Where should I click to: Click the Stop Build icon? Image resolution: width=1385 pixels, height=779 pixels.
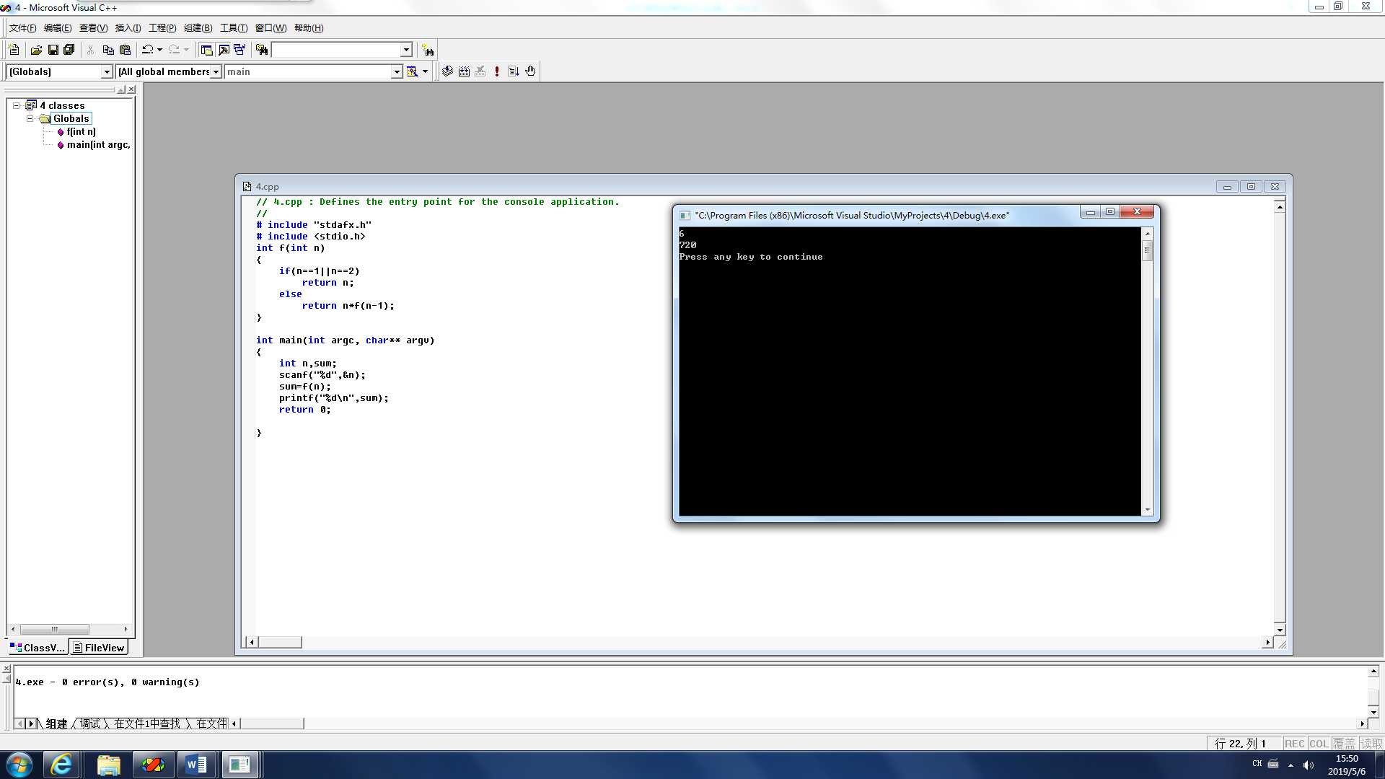(x=480, y=71)
